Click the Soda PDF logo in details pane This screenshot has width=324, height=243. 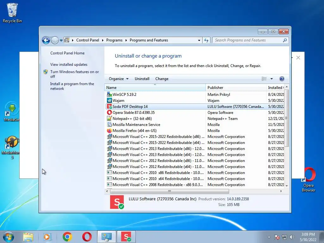click(117, 202)
